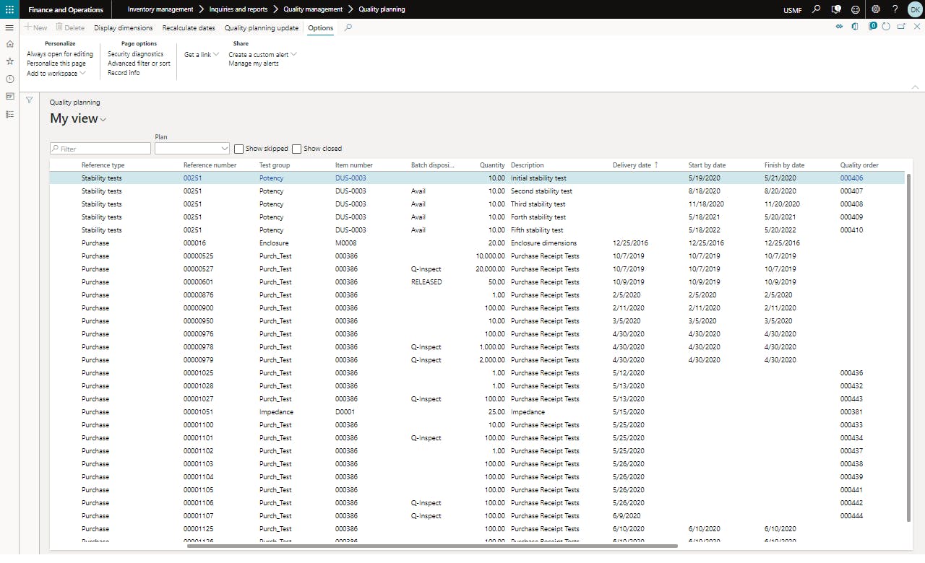
Task: Open Favorites star icon in sidebar
Action: tap(9, 61)
